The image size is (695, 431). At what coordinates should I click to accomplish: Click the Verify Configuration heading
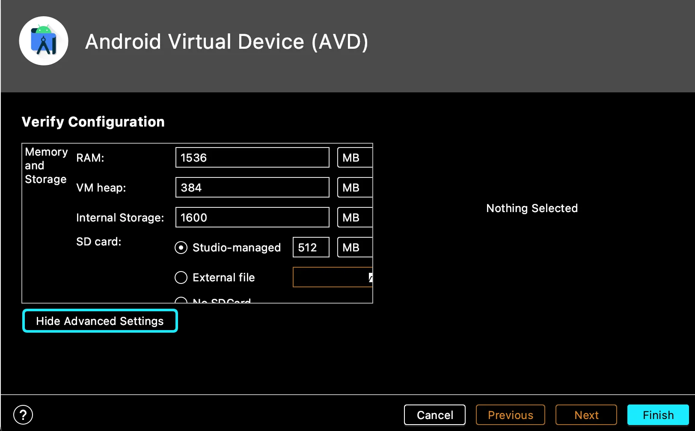tap(93, 122)
